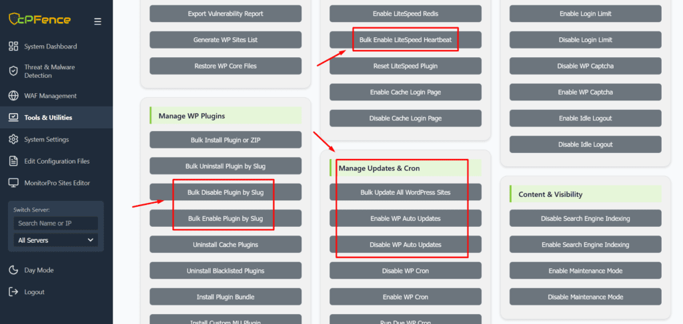Click the System Dashboard grid icon
Screen dimensions: 683x324
(13, 47)
